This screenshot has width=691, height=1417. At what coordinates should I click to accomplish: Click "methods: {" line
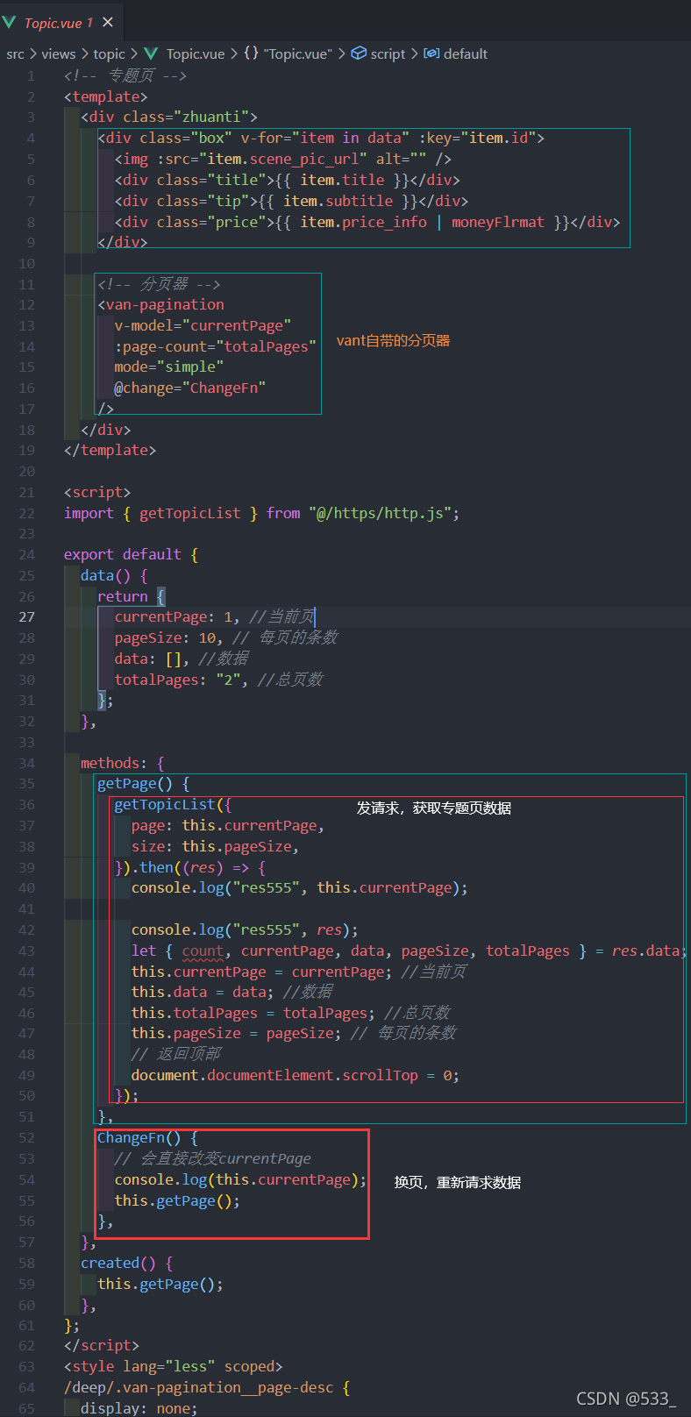pyautogui.click(x=123, y=764)
